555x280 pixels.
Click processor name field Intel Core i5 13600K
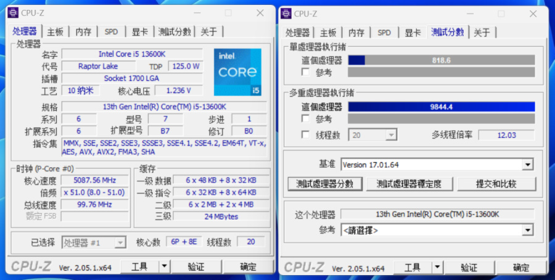click(x=132, y=54)
